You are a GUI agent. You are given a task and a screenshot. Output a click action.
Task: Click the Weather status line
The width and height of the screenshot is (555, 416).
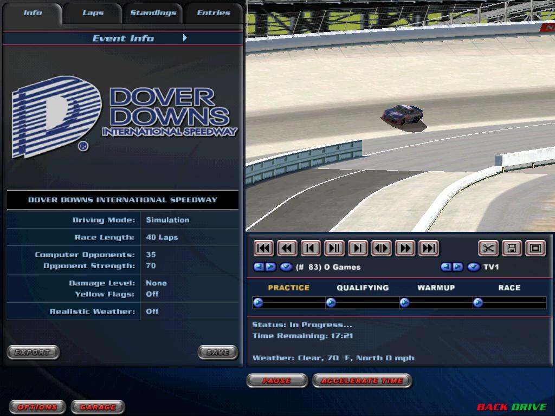(x=333, y=358)
